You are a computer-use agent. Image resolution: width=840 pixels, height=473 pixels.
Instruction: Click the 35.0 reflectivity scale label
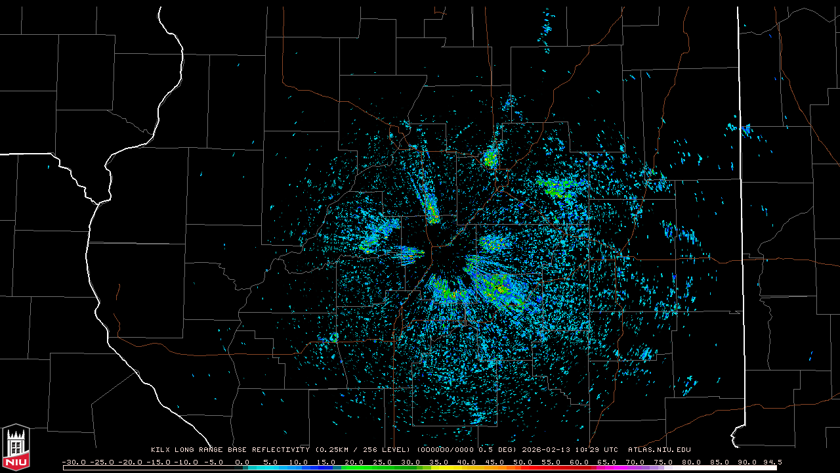coord(439,462)
